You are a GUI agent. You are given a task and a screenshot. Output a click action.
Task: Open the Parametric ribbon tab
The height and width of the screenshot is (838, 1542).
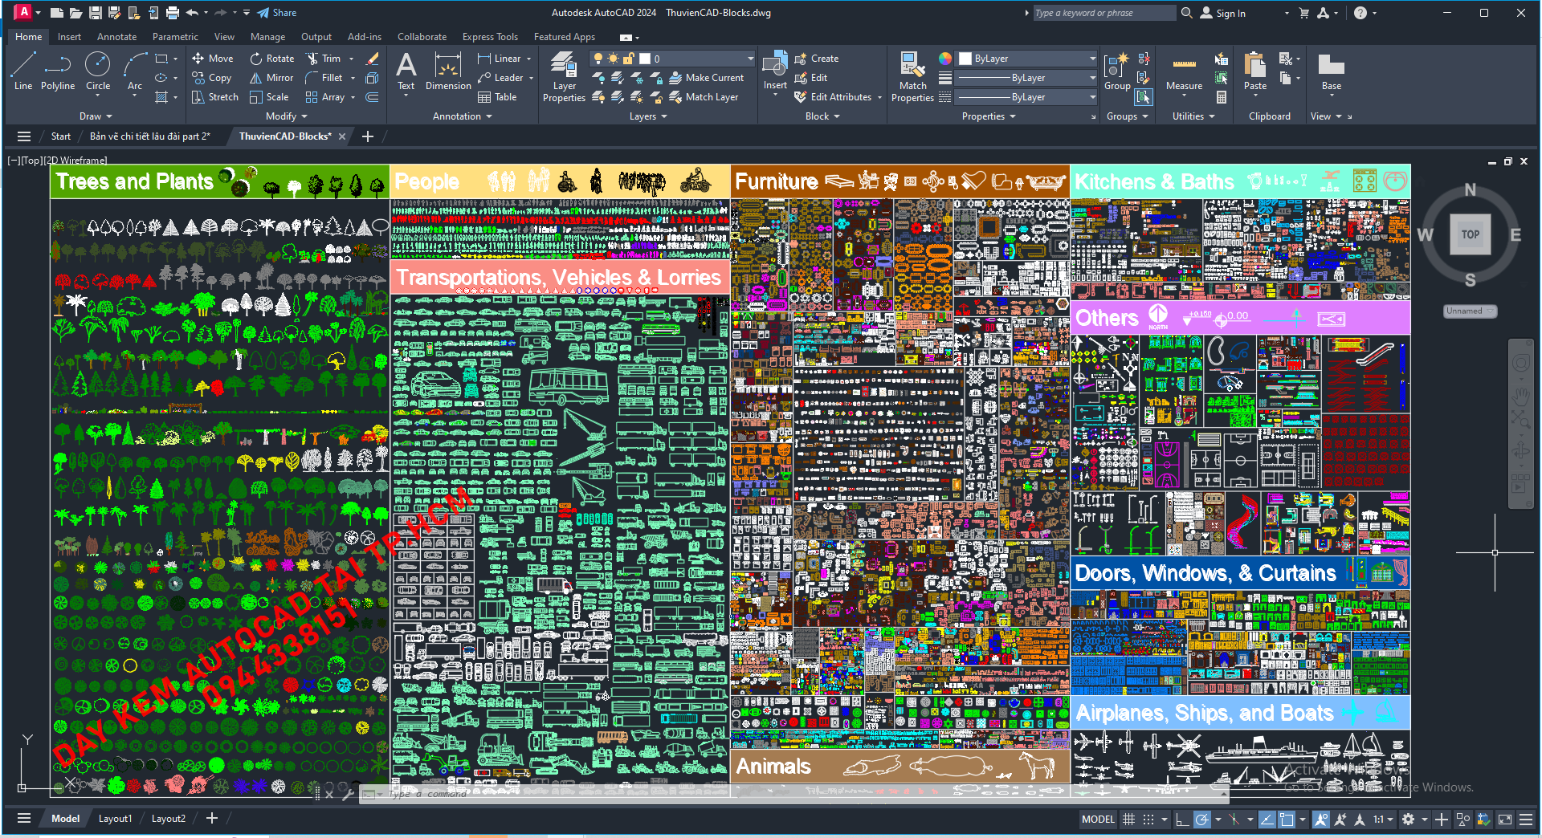(x=175, y=37)
